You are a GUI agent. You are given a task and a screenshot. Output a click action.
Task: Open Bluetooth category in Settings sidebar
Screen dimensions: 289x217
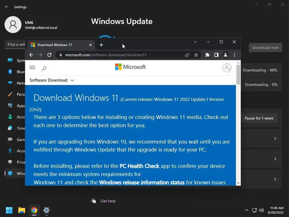coord(15,71)
